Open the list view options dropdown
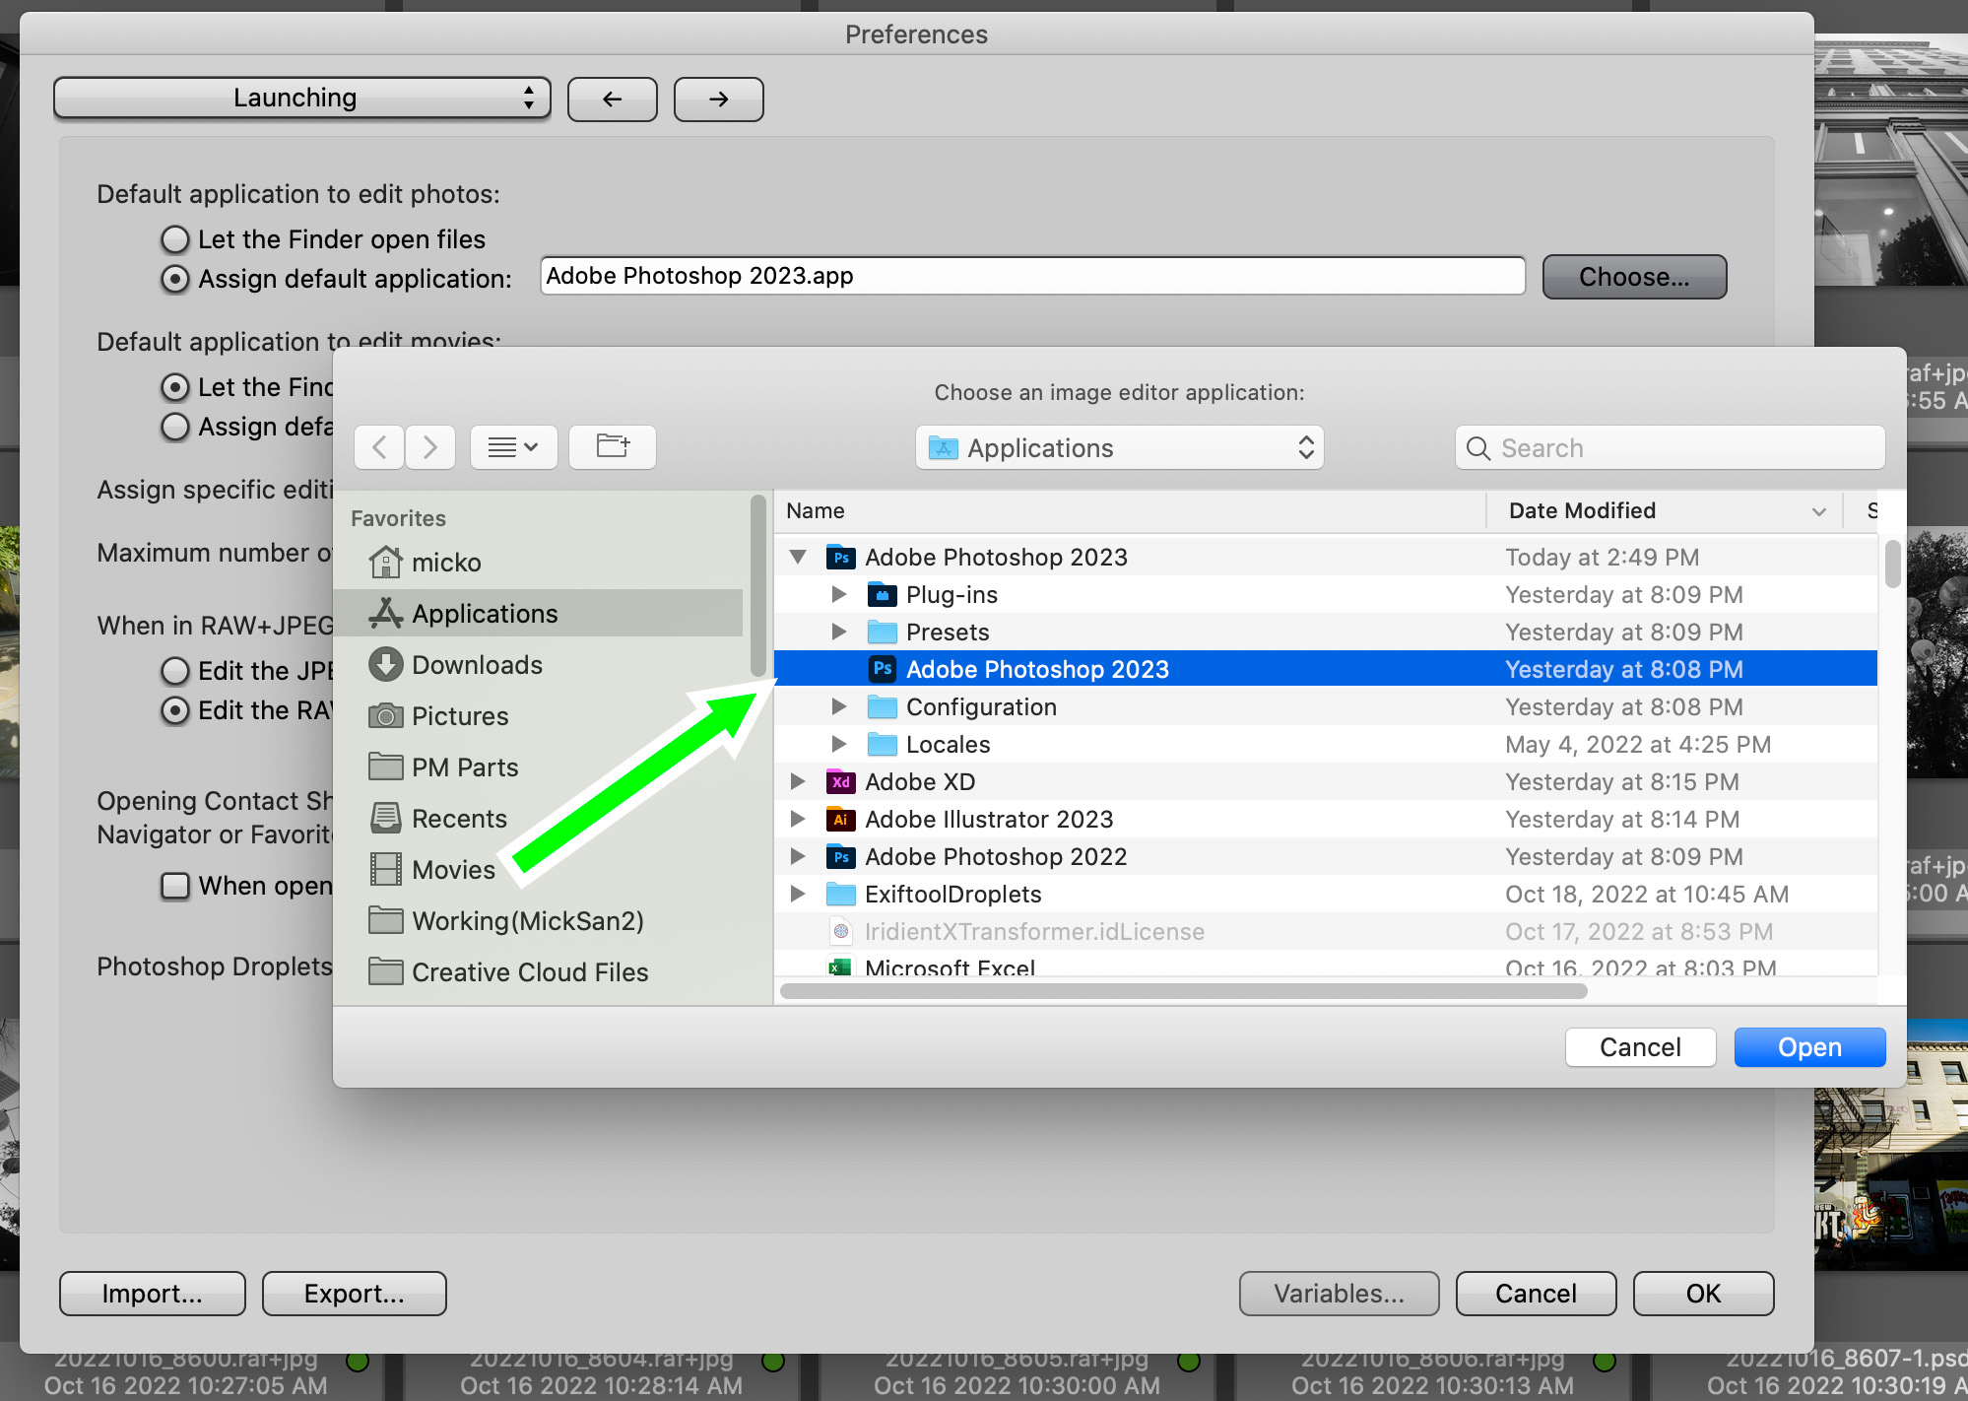Screen dimensions: 1968x1401 point(513,447)
